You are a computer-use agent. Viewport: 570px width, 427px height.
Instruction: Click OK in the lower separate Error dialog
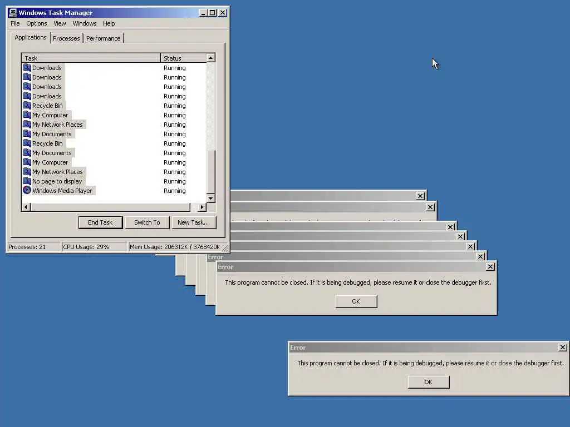[x=428, y=382]
